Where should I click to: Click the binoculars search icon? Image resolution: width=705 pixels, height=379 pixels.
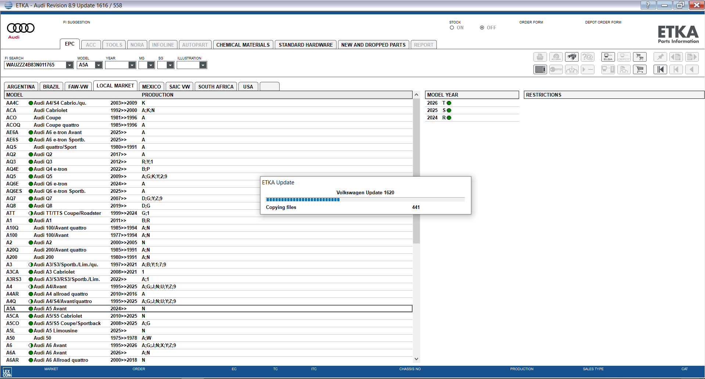(572, 57)
